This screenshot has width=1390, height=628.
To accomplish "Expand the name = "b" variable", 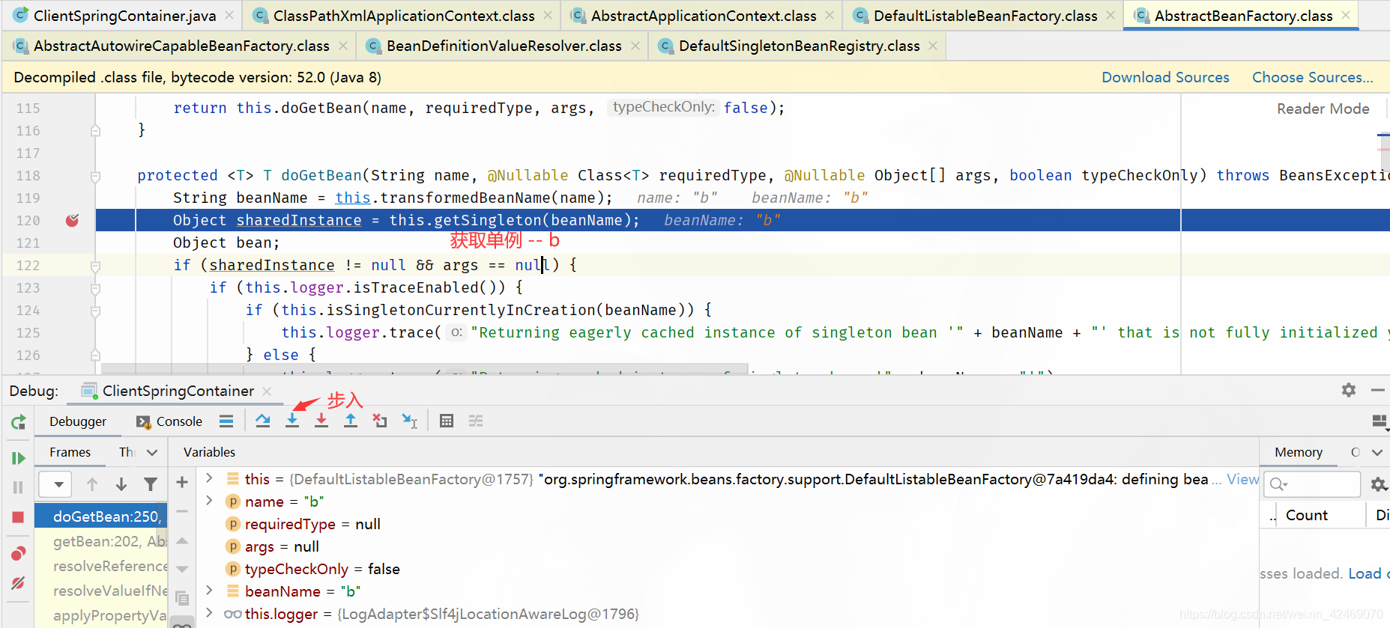I will pos(209,501).
